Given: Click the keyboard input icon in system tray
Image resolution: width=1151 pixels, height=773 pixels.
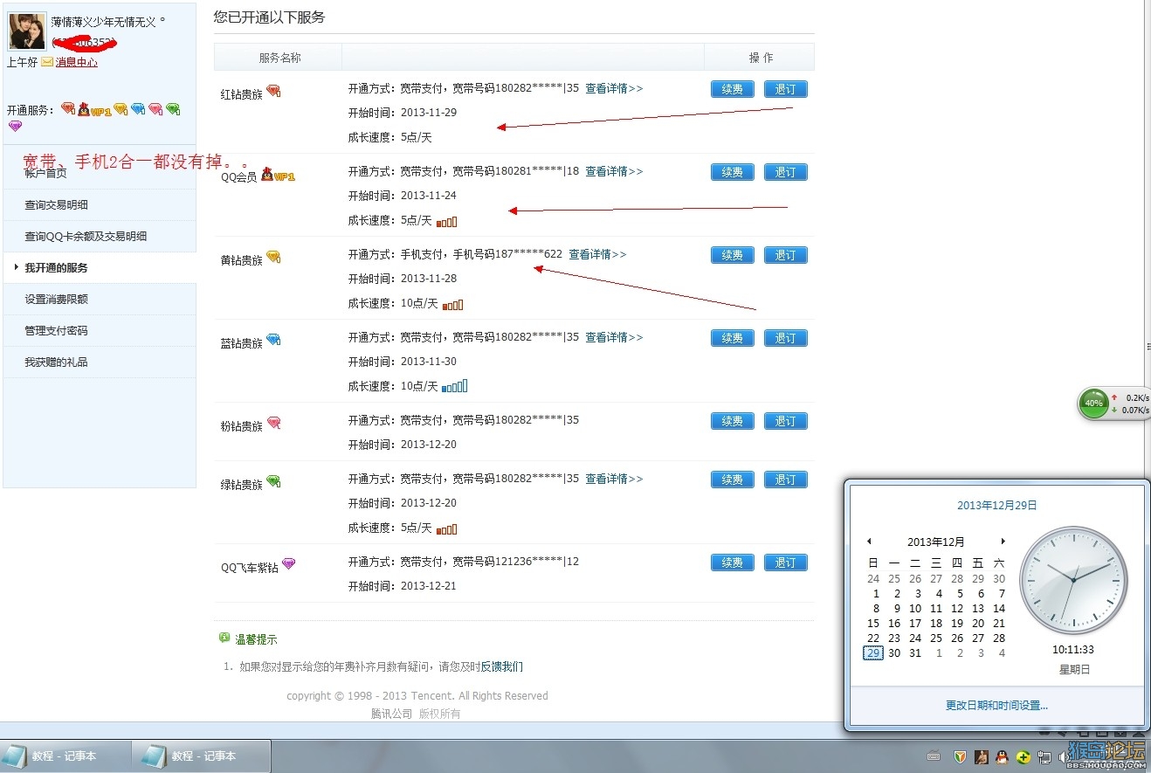Looking at the screenshot, I should pyautogui.click(x=934, y=756).
